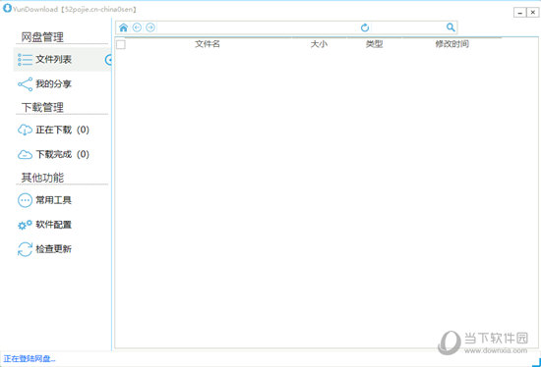The image size is (541, 367).
Task: Sort by 类型 column header
Action: [375, 44]
